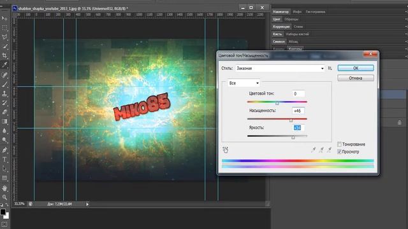The height and width of the screenshot is (229, 408).
Task: Open Коррекция panel group flyout menu
Action: pos(406,27)
